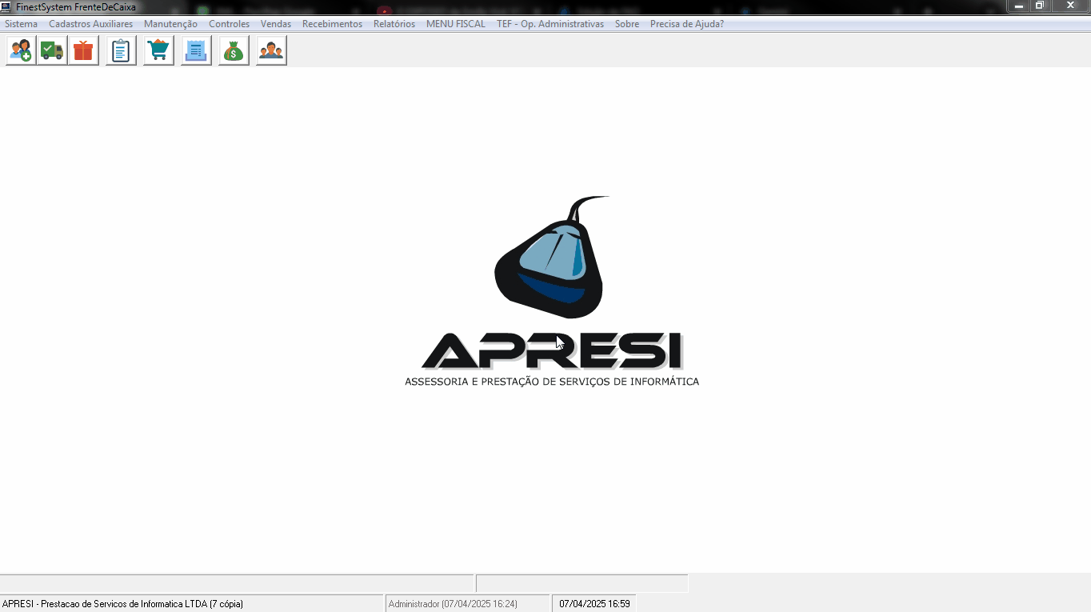
Task: Click the Sobre menu item
Action: (x=627, y=24)
